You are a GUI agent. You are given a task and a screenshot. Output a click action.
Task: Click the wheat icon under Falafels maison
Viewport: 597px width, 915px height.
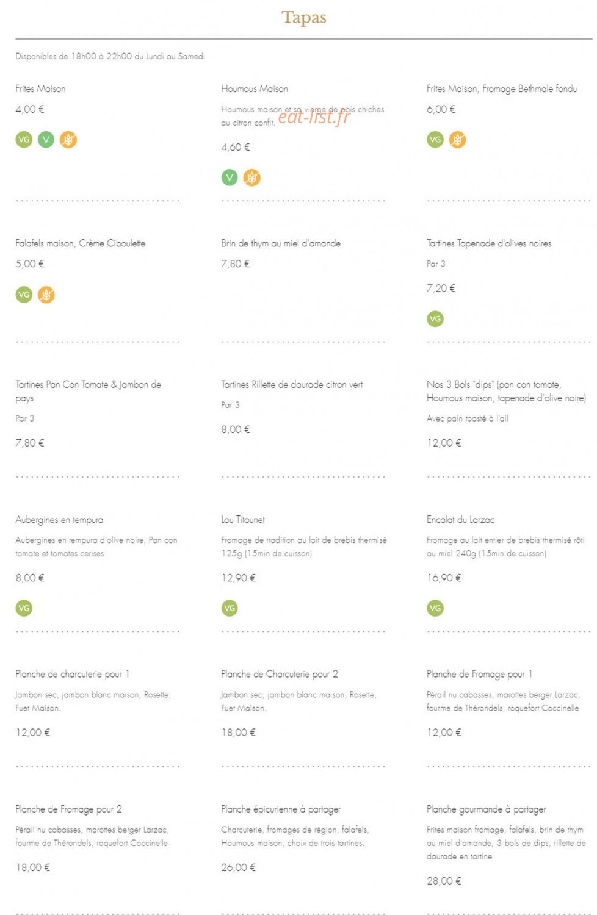pyautogui.click(x=46, y=295)
